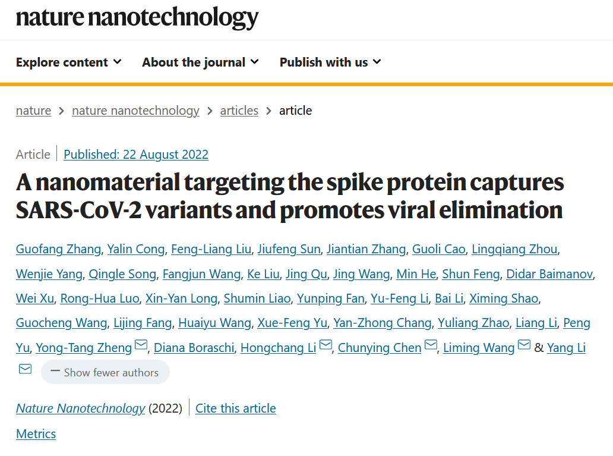The width and height of the screenshot is (613, 456).
Task: Expand the Publish with us menu
Action: coord(330,62)
